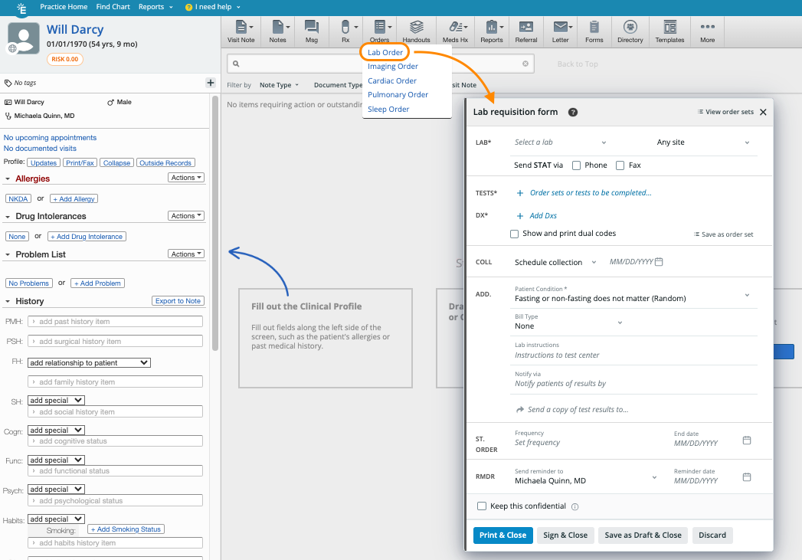Check the Phone STAT checkbox
The width and height of the screenshot is (802, 560).
pos(577,165)
